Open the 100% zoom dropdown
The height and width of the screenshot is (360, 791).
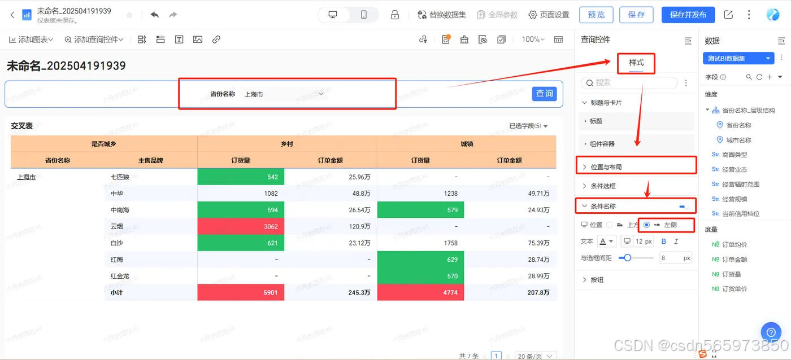point(533,39)
